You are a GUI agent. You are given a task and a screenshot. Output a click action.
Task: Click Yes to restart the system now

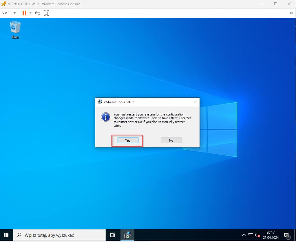[128, 140]
